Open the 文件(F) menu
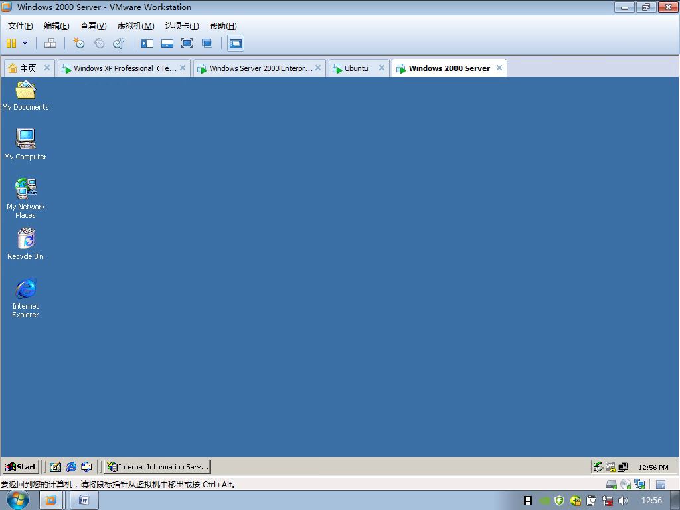The width and height of the screenshot is (680, 510). (20, 26)
